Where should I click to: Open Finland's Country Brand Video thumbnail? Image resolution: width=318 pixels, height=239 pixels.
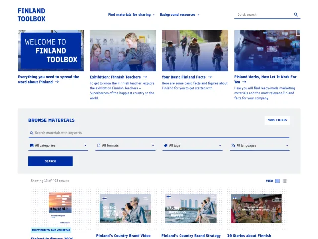(125, 208)
